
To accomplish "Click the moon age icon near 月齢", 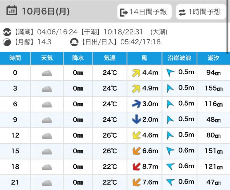I will point(7,42).
